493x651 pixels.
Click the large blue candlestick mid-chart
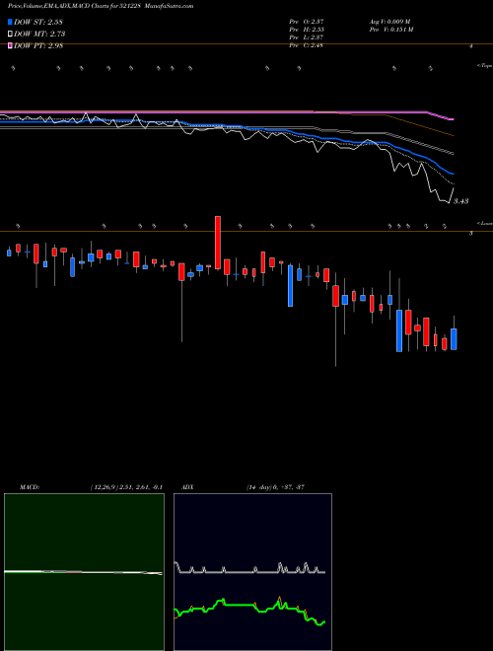click(291, 286)
